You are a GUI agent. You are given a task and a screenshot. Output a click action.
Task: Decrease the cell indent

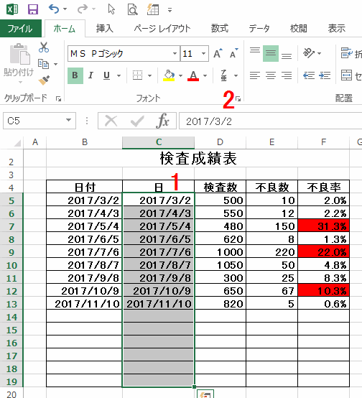(x=309, y=75)
